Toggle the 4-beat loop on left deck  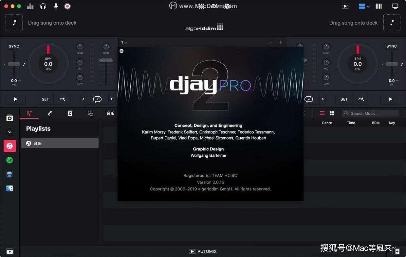[97, 99]
